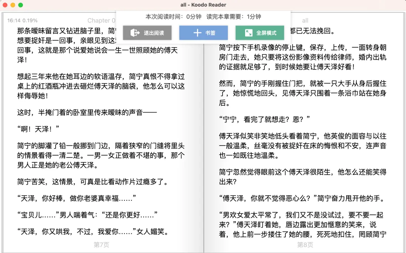Click the paragraph starting 简宁忽然觉得眼前

point(303,177)
